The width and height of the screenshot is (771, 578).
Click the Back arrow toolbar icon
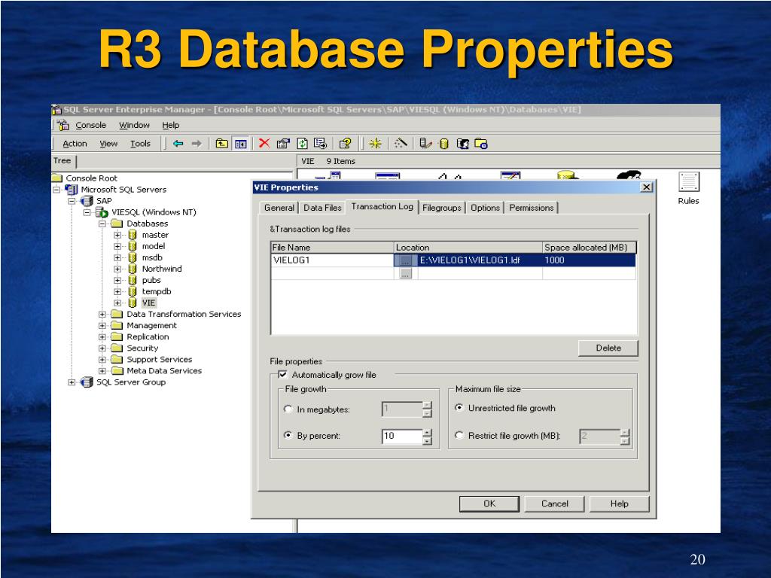click(178, 144)
